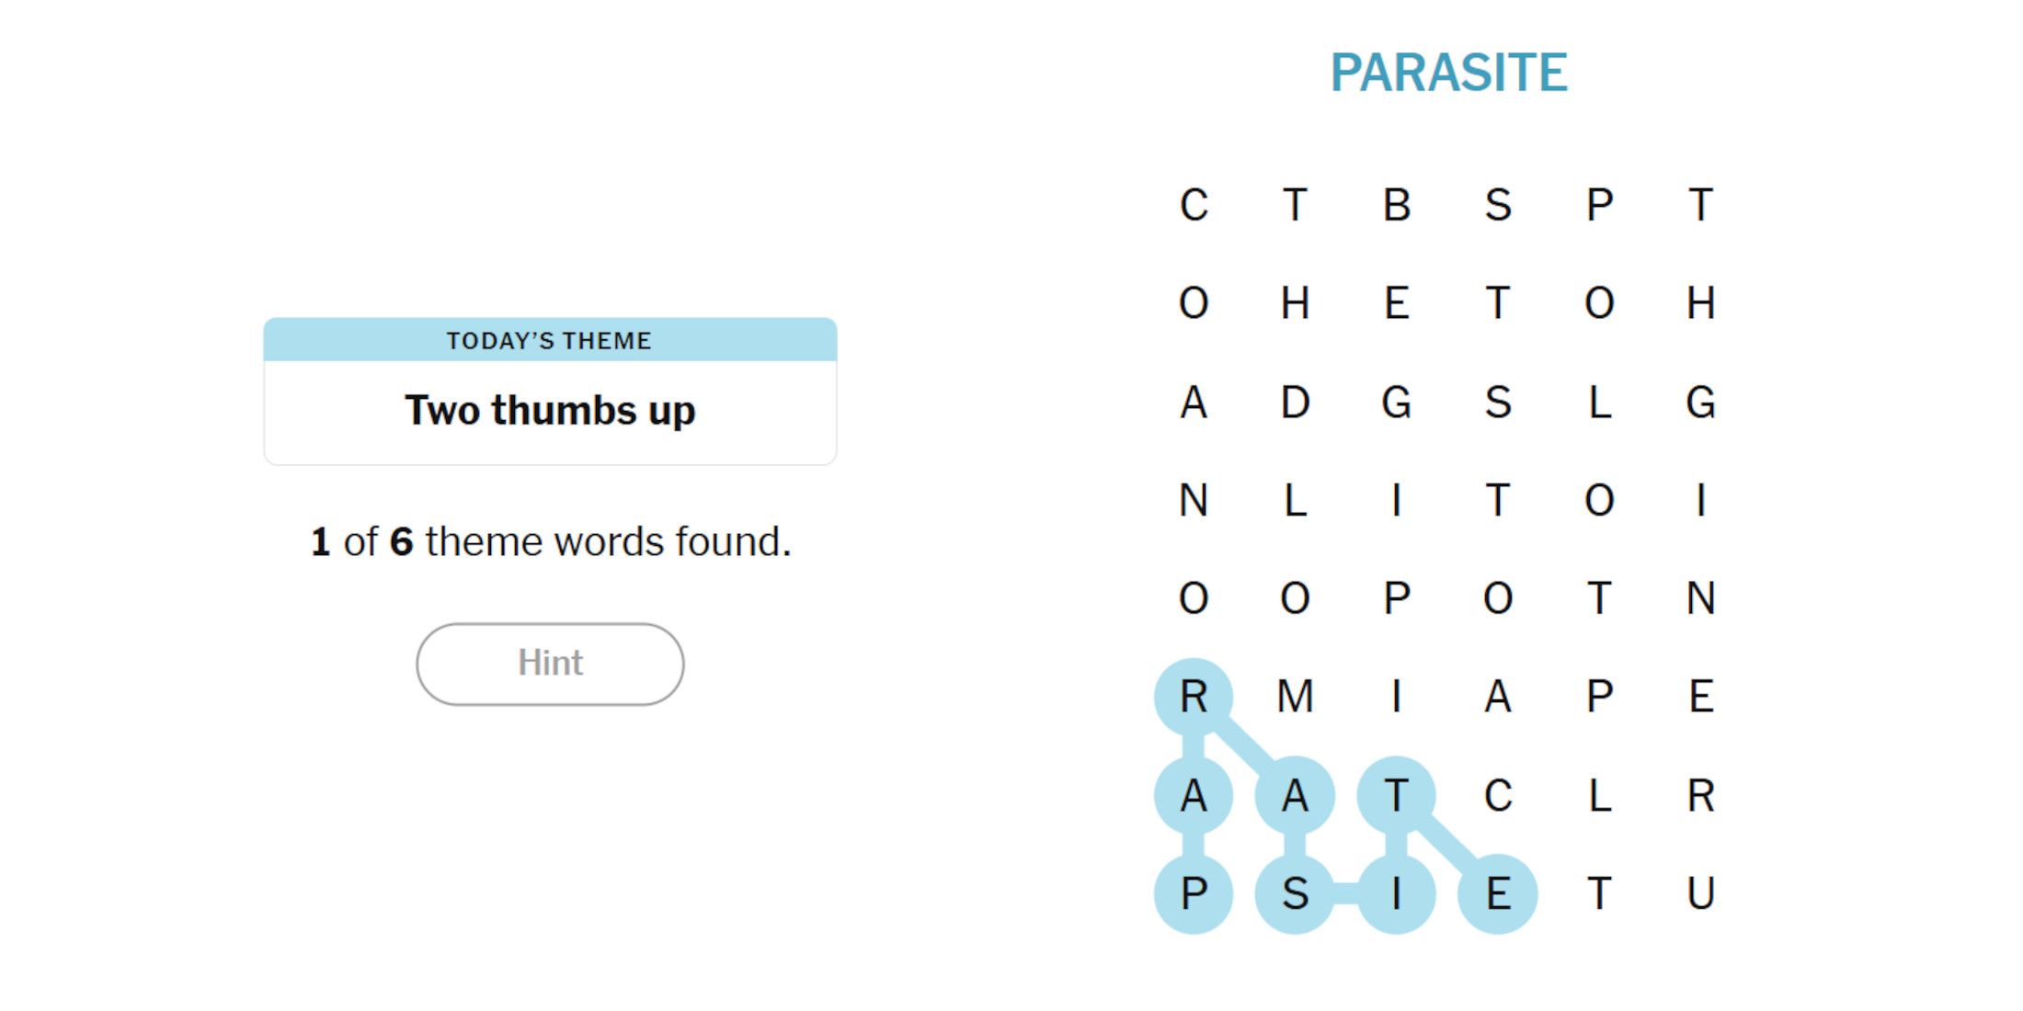Click the "Two thumbs up" theme text
Viewport: 2023px width, 1011px height.
click(550, 411)
